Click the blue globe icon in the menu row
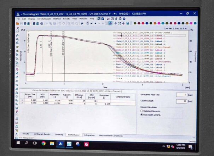This screenshot has height=156, width=214. [x=124, y=19]
